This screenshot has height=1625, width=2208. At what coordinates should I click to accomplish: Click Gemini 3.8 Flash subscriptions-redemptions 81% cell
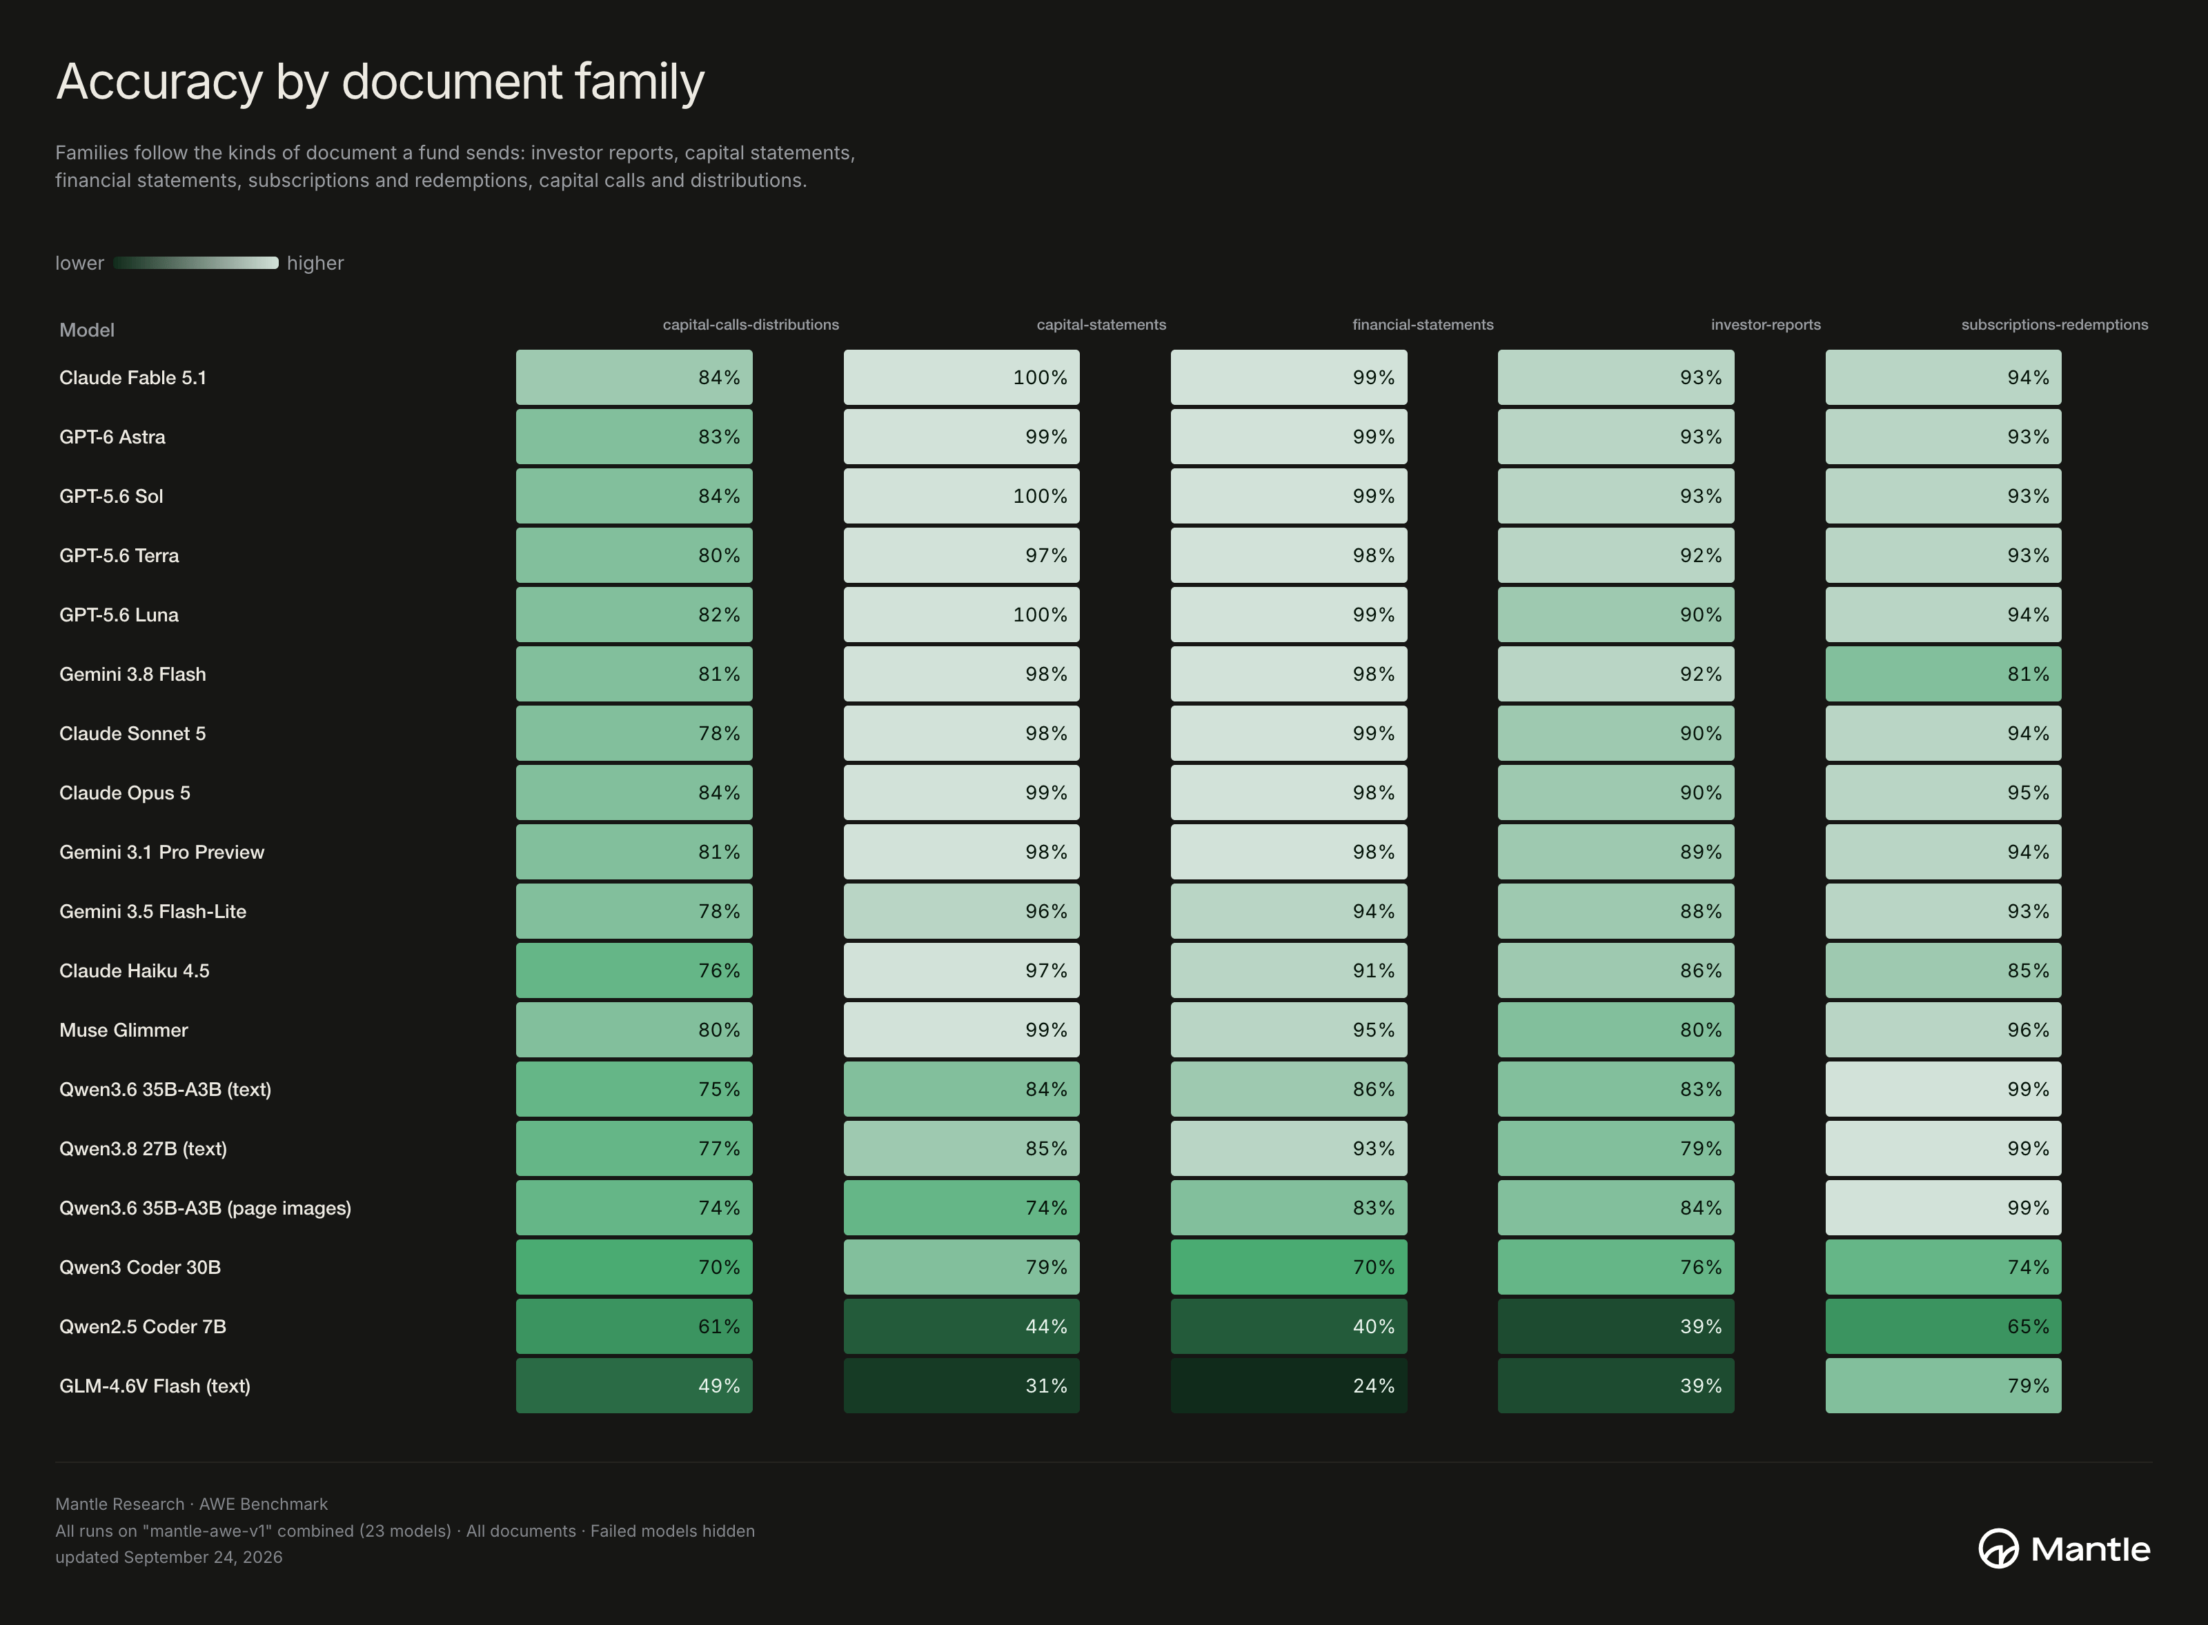click(x=1943, y=674)
